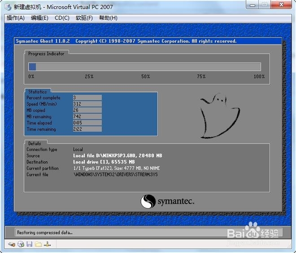Screen dimensions: 296x253
Task: Click the MB copied value 26
Action: click(87, 110)
